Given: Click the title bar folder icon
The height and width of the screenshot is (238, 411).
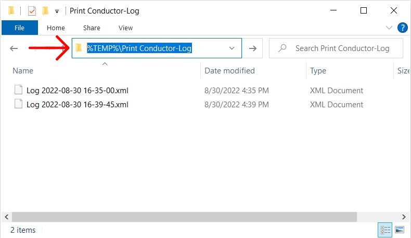Looking at the screenshot, I should pos(11,10).
